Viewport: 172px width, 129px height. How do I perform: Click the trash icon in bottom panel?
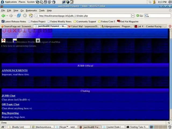[170, 127]
